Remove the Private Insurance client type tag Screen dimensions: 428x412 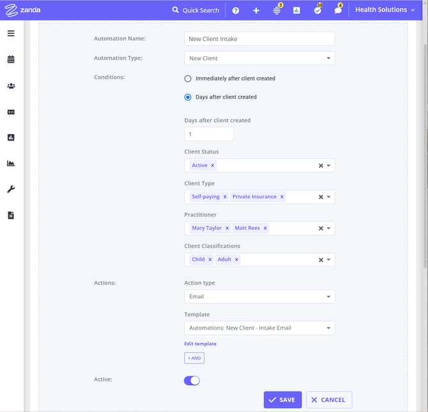click(x=282, y=197)
